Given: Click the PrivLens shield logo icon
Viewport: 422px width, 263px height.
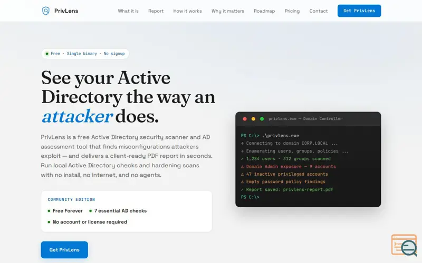Looking at the screenshot, I should click(46, 11).
